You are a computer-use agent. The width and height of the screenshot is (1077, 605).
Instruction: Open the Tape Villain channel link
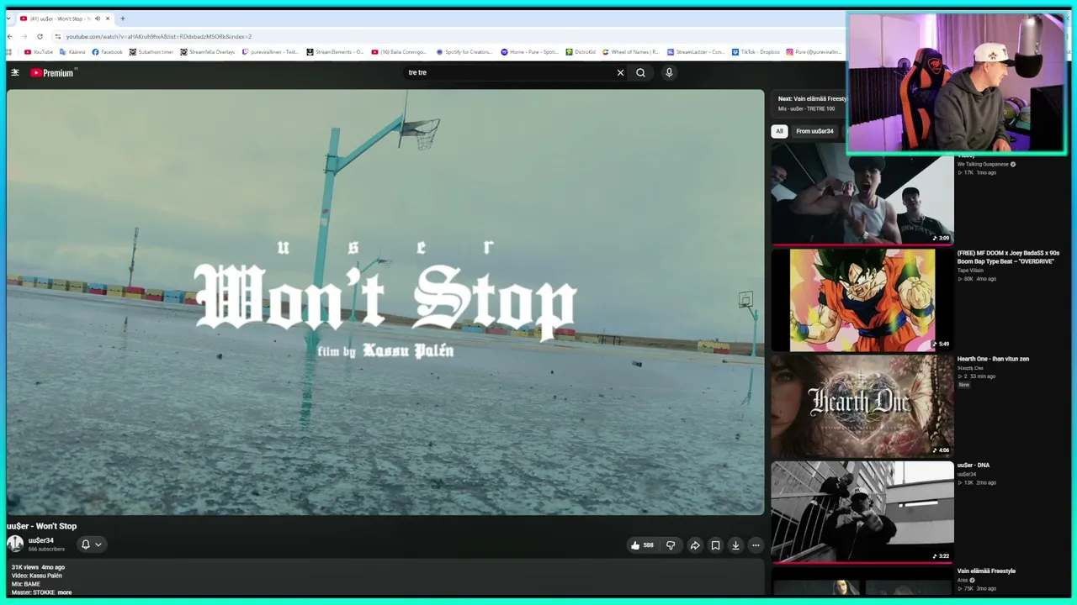[970, 270]
